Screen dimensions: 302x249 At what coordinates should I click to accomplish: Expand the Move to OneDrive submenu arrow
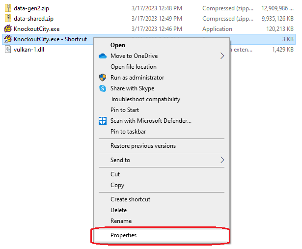coord(222,56)
